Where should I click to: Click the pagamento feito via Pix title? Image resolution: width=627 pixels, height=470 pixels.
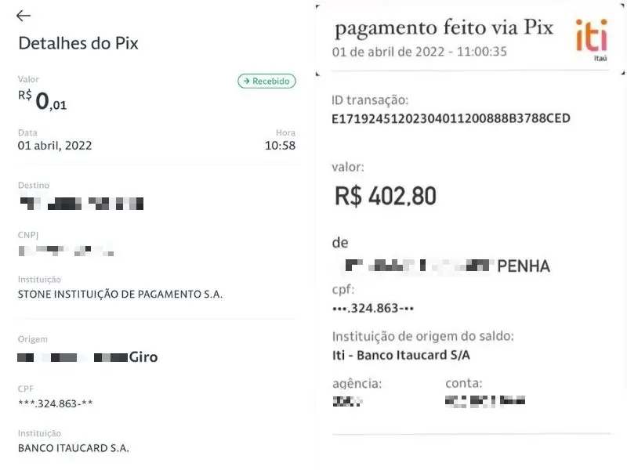(444, 28)
